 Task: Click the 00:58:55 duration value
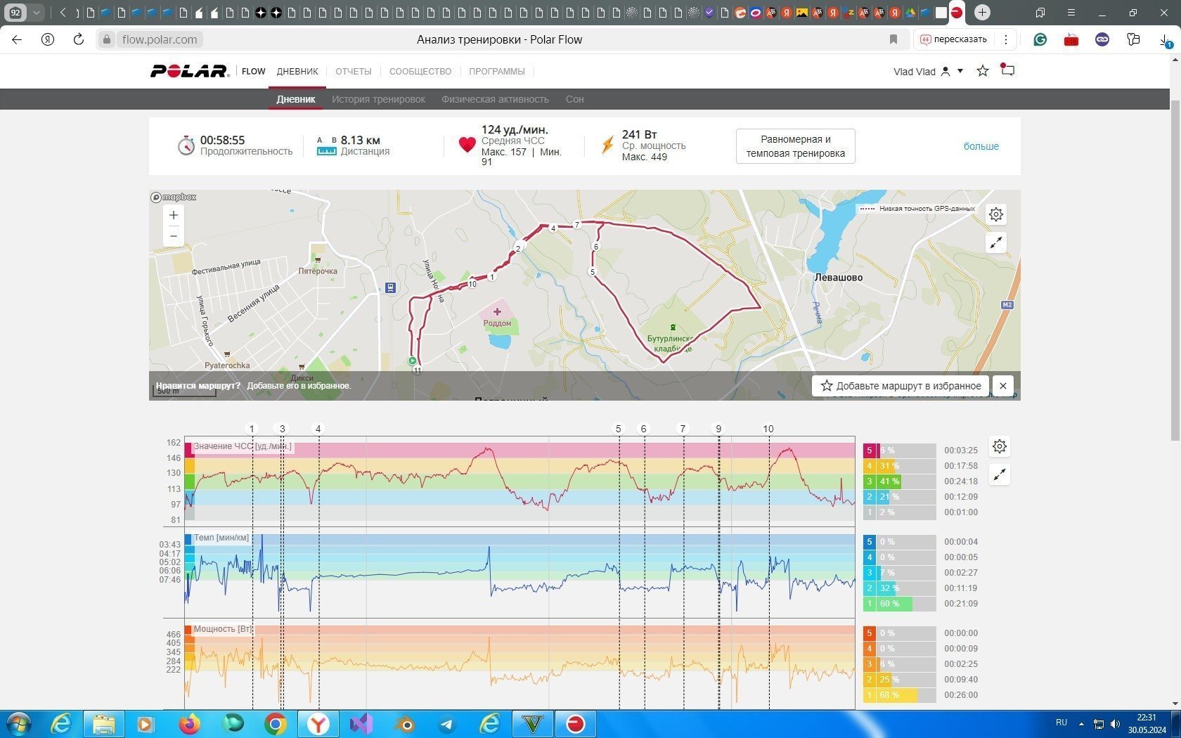pyautogui.click(x=222, y=140)
